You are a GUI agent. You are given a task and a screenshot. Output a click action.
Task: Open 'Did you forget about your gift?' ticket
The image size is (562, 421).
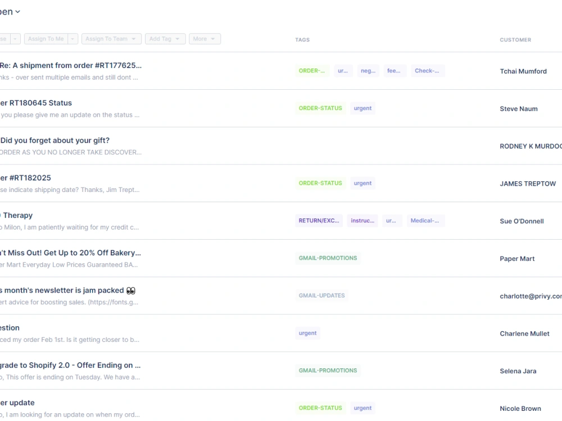pos(55,140)
